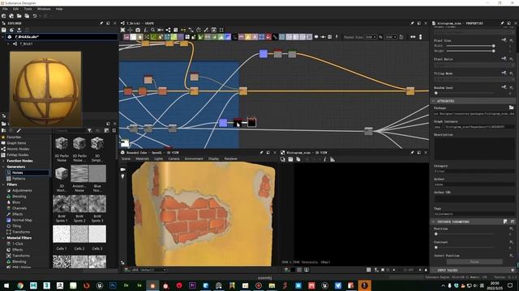
Task: Open the File menu
Action: click(x=5, y=9)
